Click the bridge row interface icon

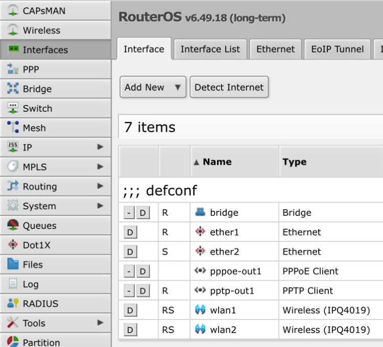pyautogui.click(x=200, y=212)
